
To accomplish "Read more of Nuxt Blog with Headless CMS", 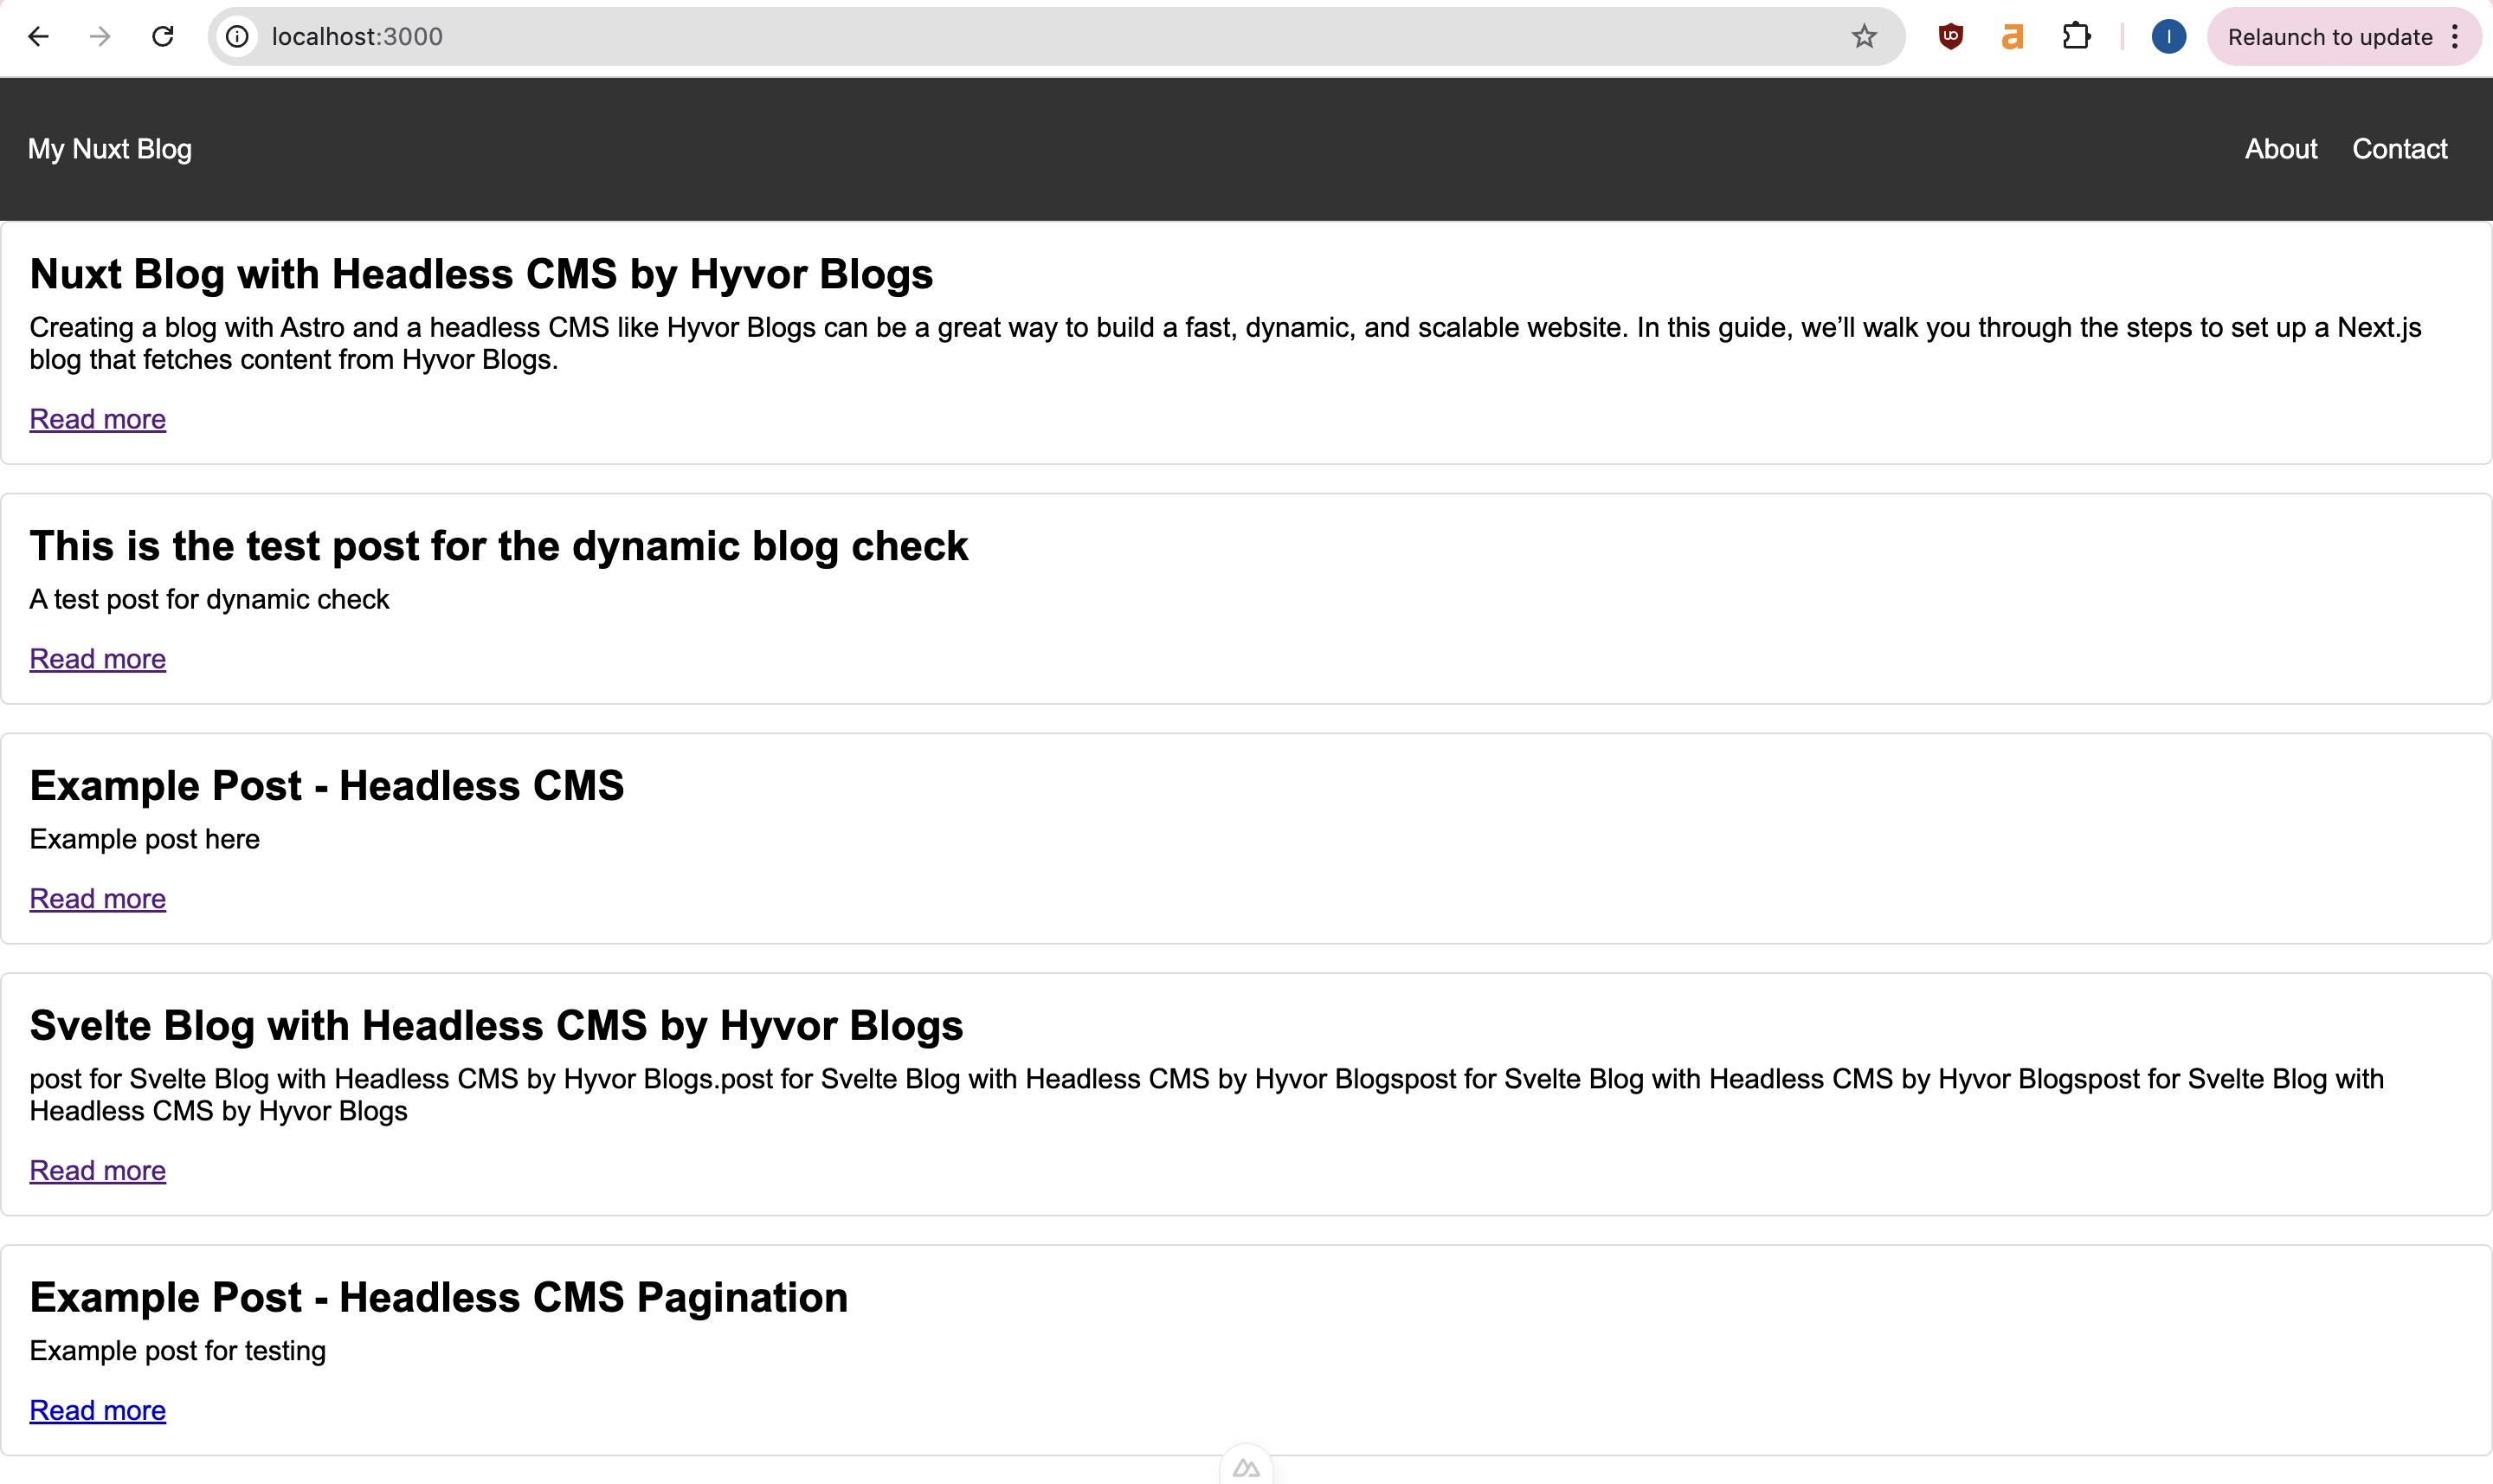I will click(x=98, y=419).
